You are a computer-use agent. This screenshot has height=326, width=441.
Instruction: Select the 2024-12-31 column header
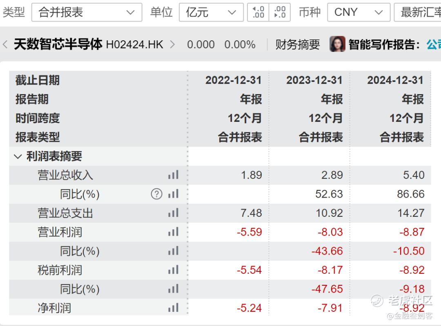(x=395, y=80)
